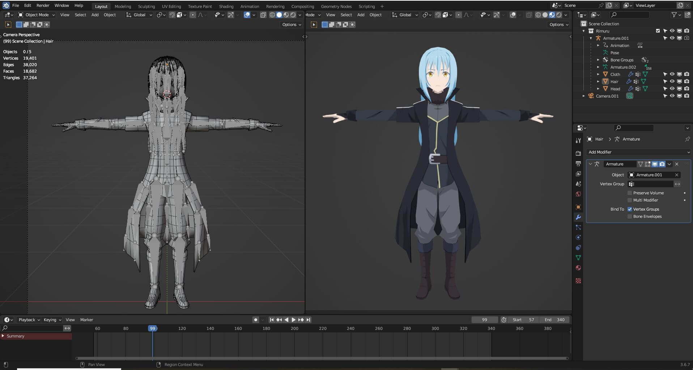Screen dimensions: 693x370
Task: Click the auto keying record button
Action: [x=256, y=320]
